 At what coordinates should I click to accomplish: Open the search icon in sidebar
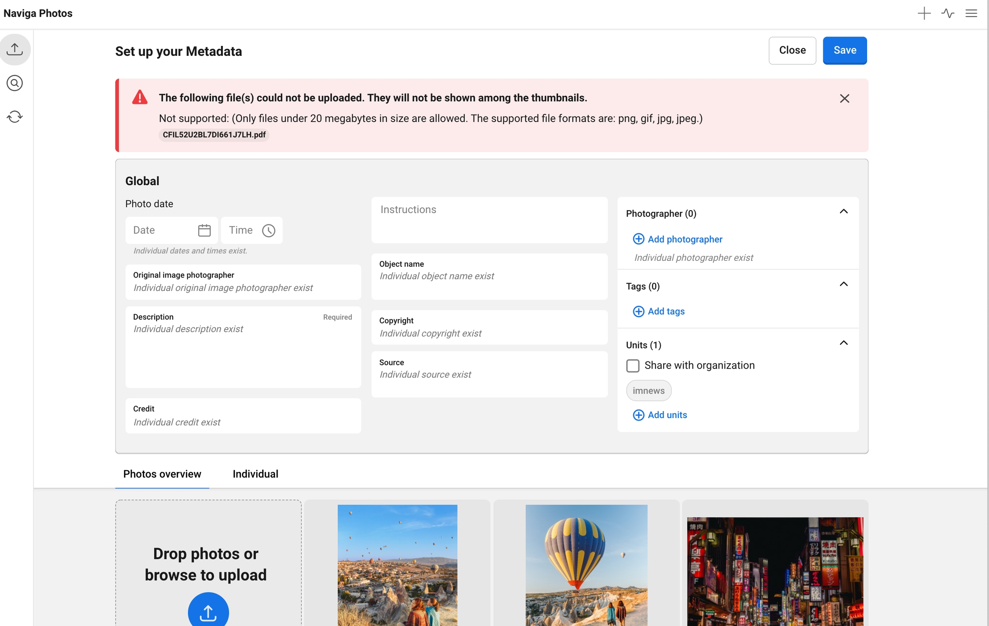pyautogui.click(x=15, y=83)
